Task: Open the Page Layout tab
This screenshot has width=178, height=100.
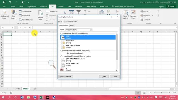Action: pyautogui.click(x=32, y=6)
